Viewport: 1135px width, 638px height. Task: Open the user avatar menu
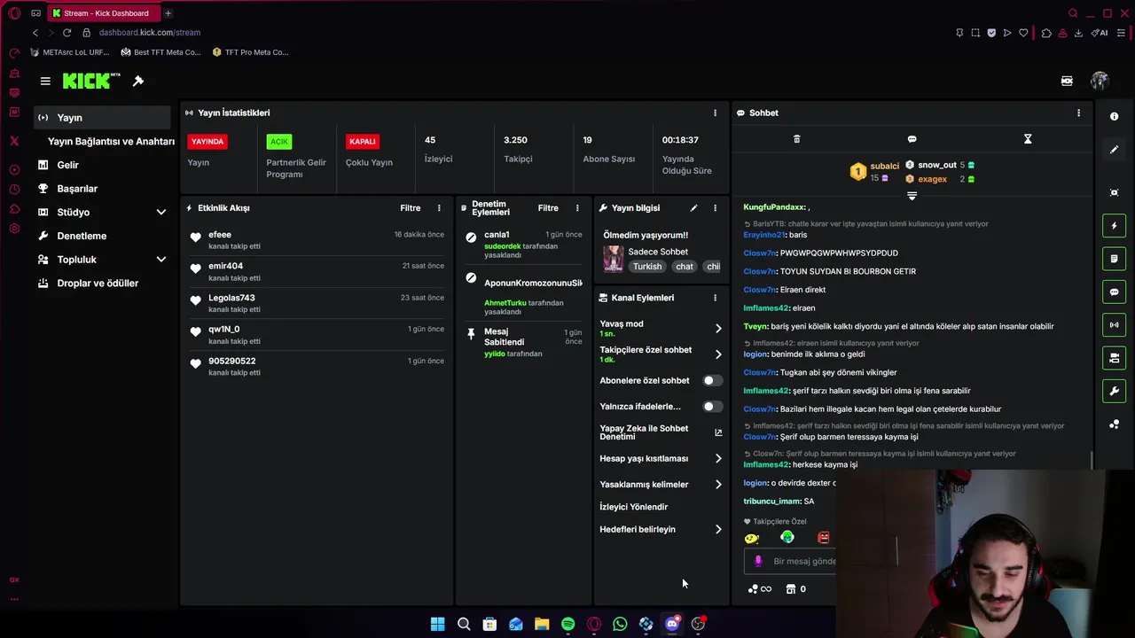click(1100, 81)
